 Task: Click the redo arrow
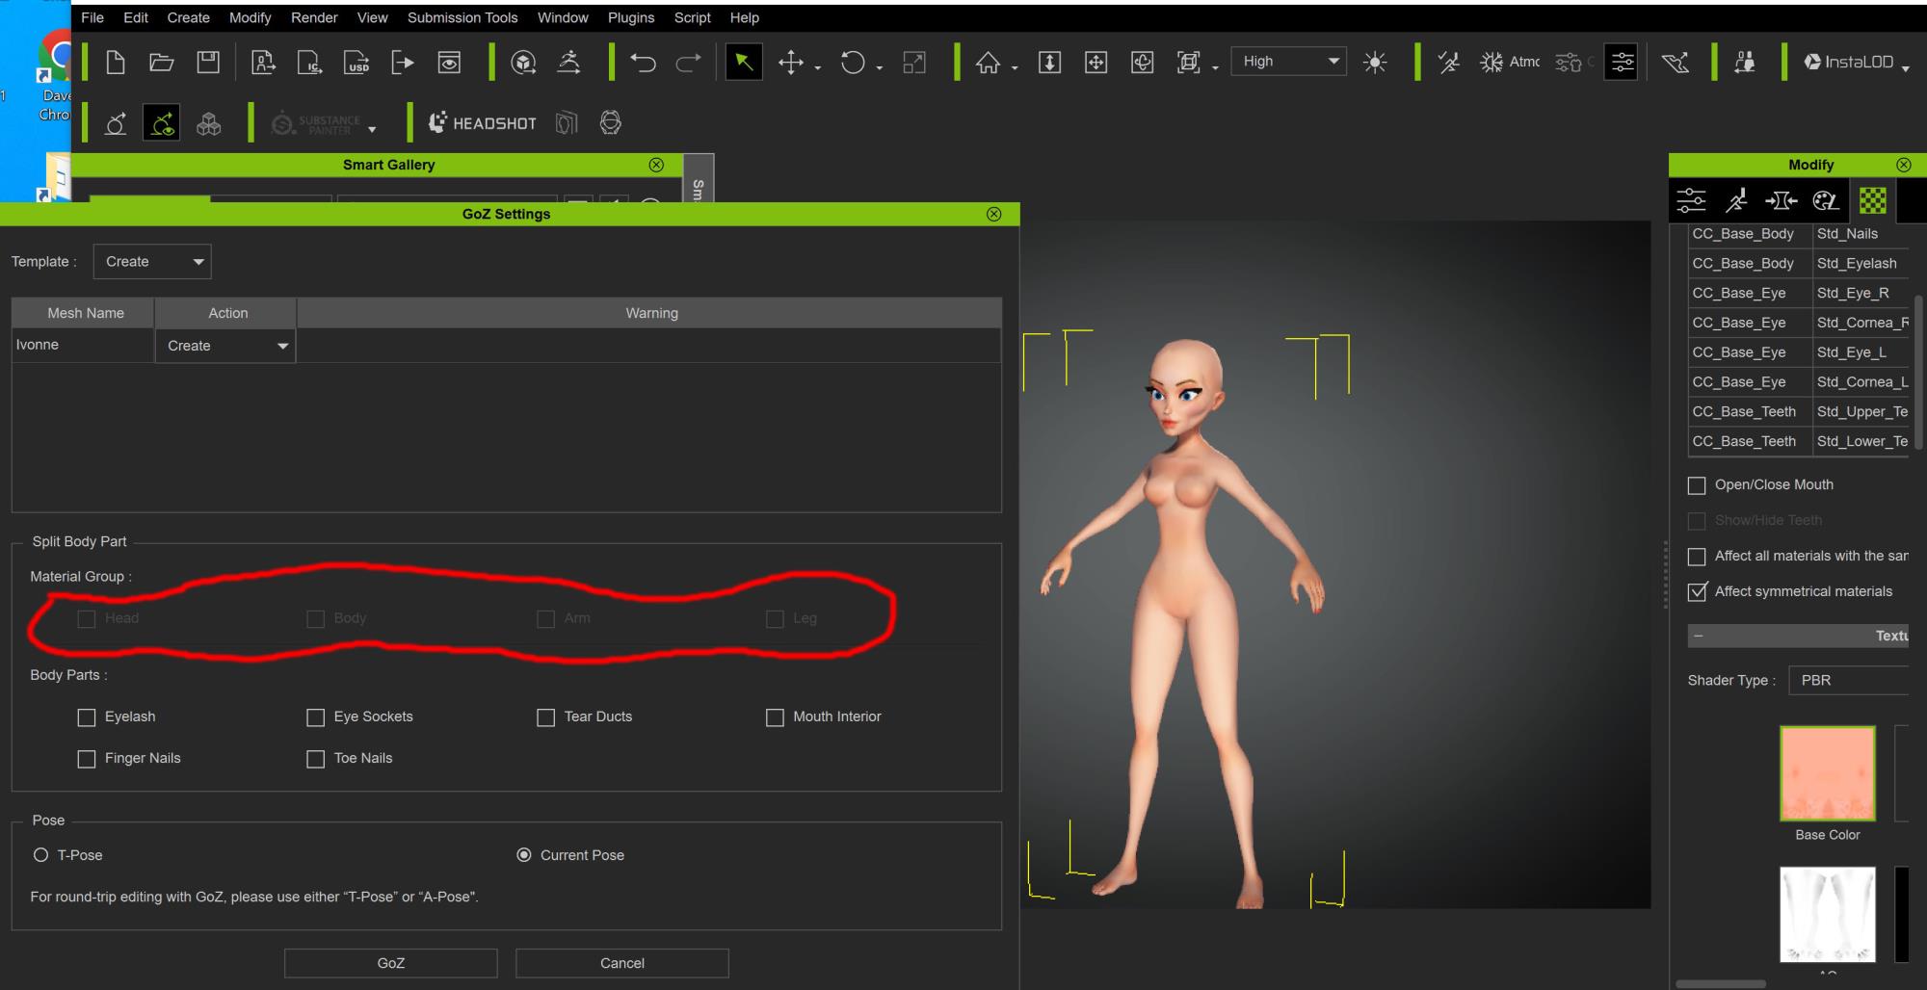(x=688, y=63)
